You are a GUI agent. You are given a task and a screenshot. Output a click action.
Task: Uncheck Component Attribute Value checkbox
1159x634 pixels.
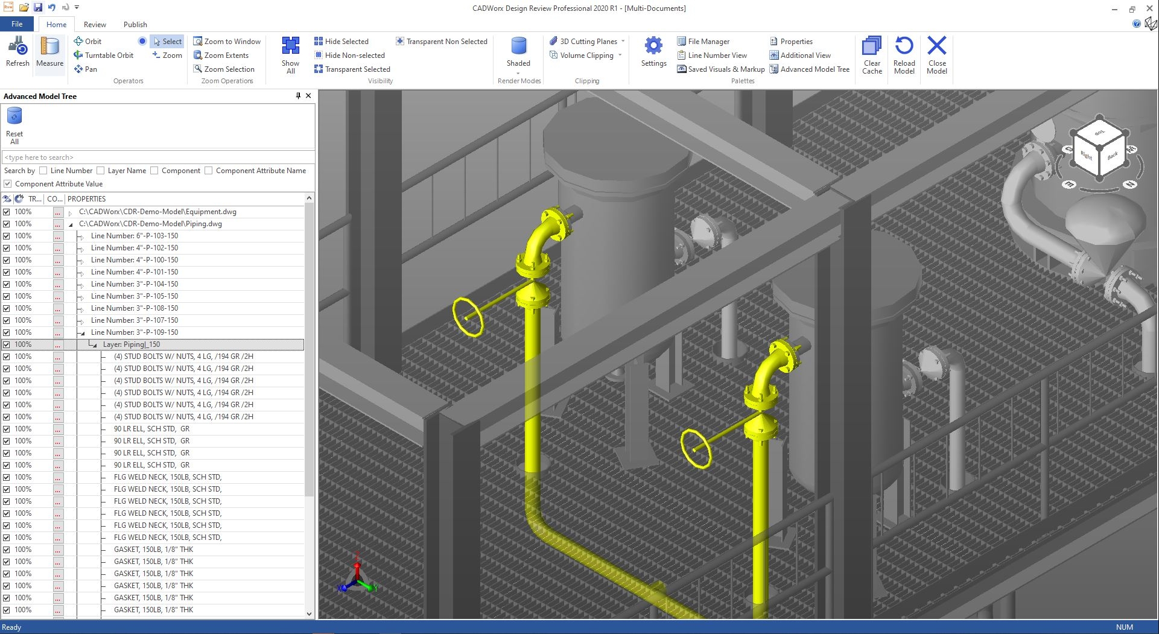7,184
